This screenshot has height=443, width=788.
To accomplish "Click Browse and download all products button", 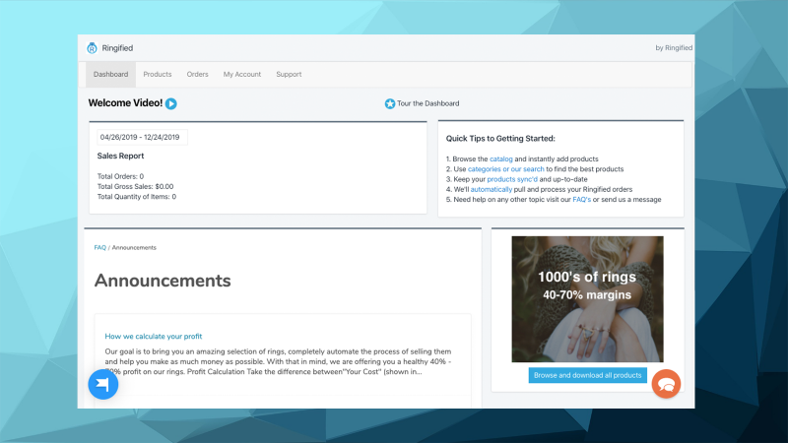I will click(x=587, y=375).
